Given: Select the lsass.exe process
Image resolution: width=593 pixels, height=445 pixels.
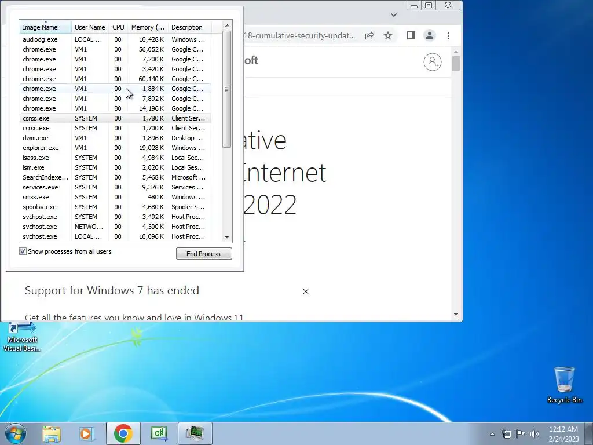Looking at the screenshot, I should (x=115, y=158).
